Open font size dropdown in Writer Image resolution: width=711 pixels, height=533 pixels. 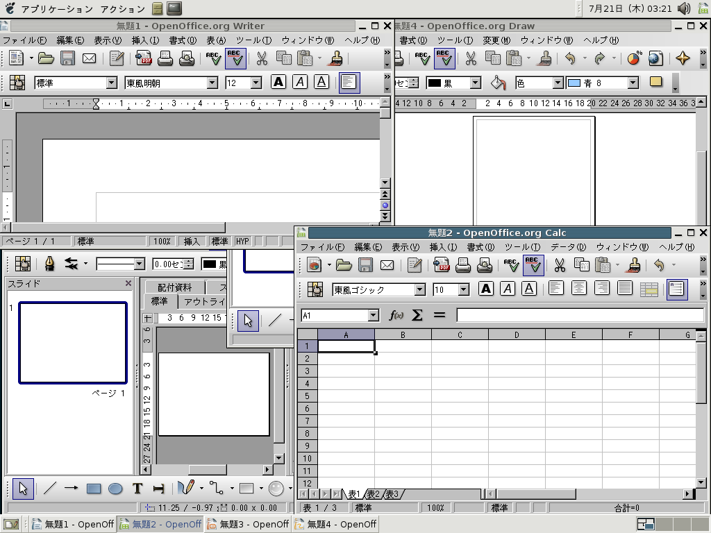(x=257, y=83)
